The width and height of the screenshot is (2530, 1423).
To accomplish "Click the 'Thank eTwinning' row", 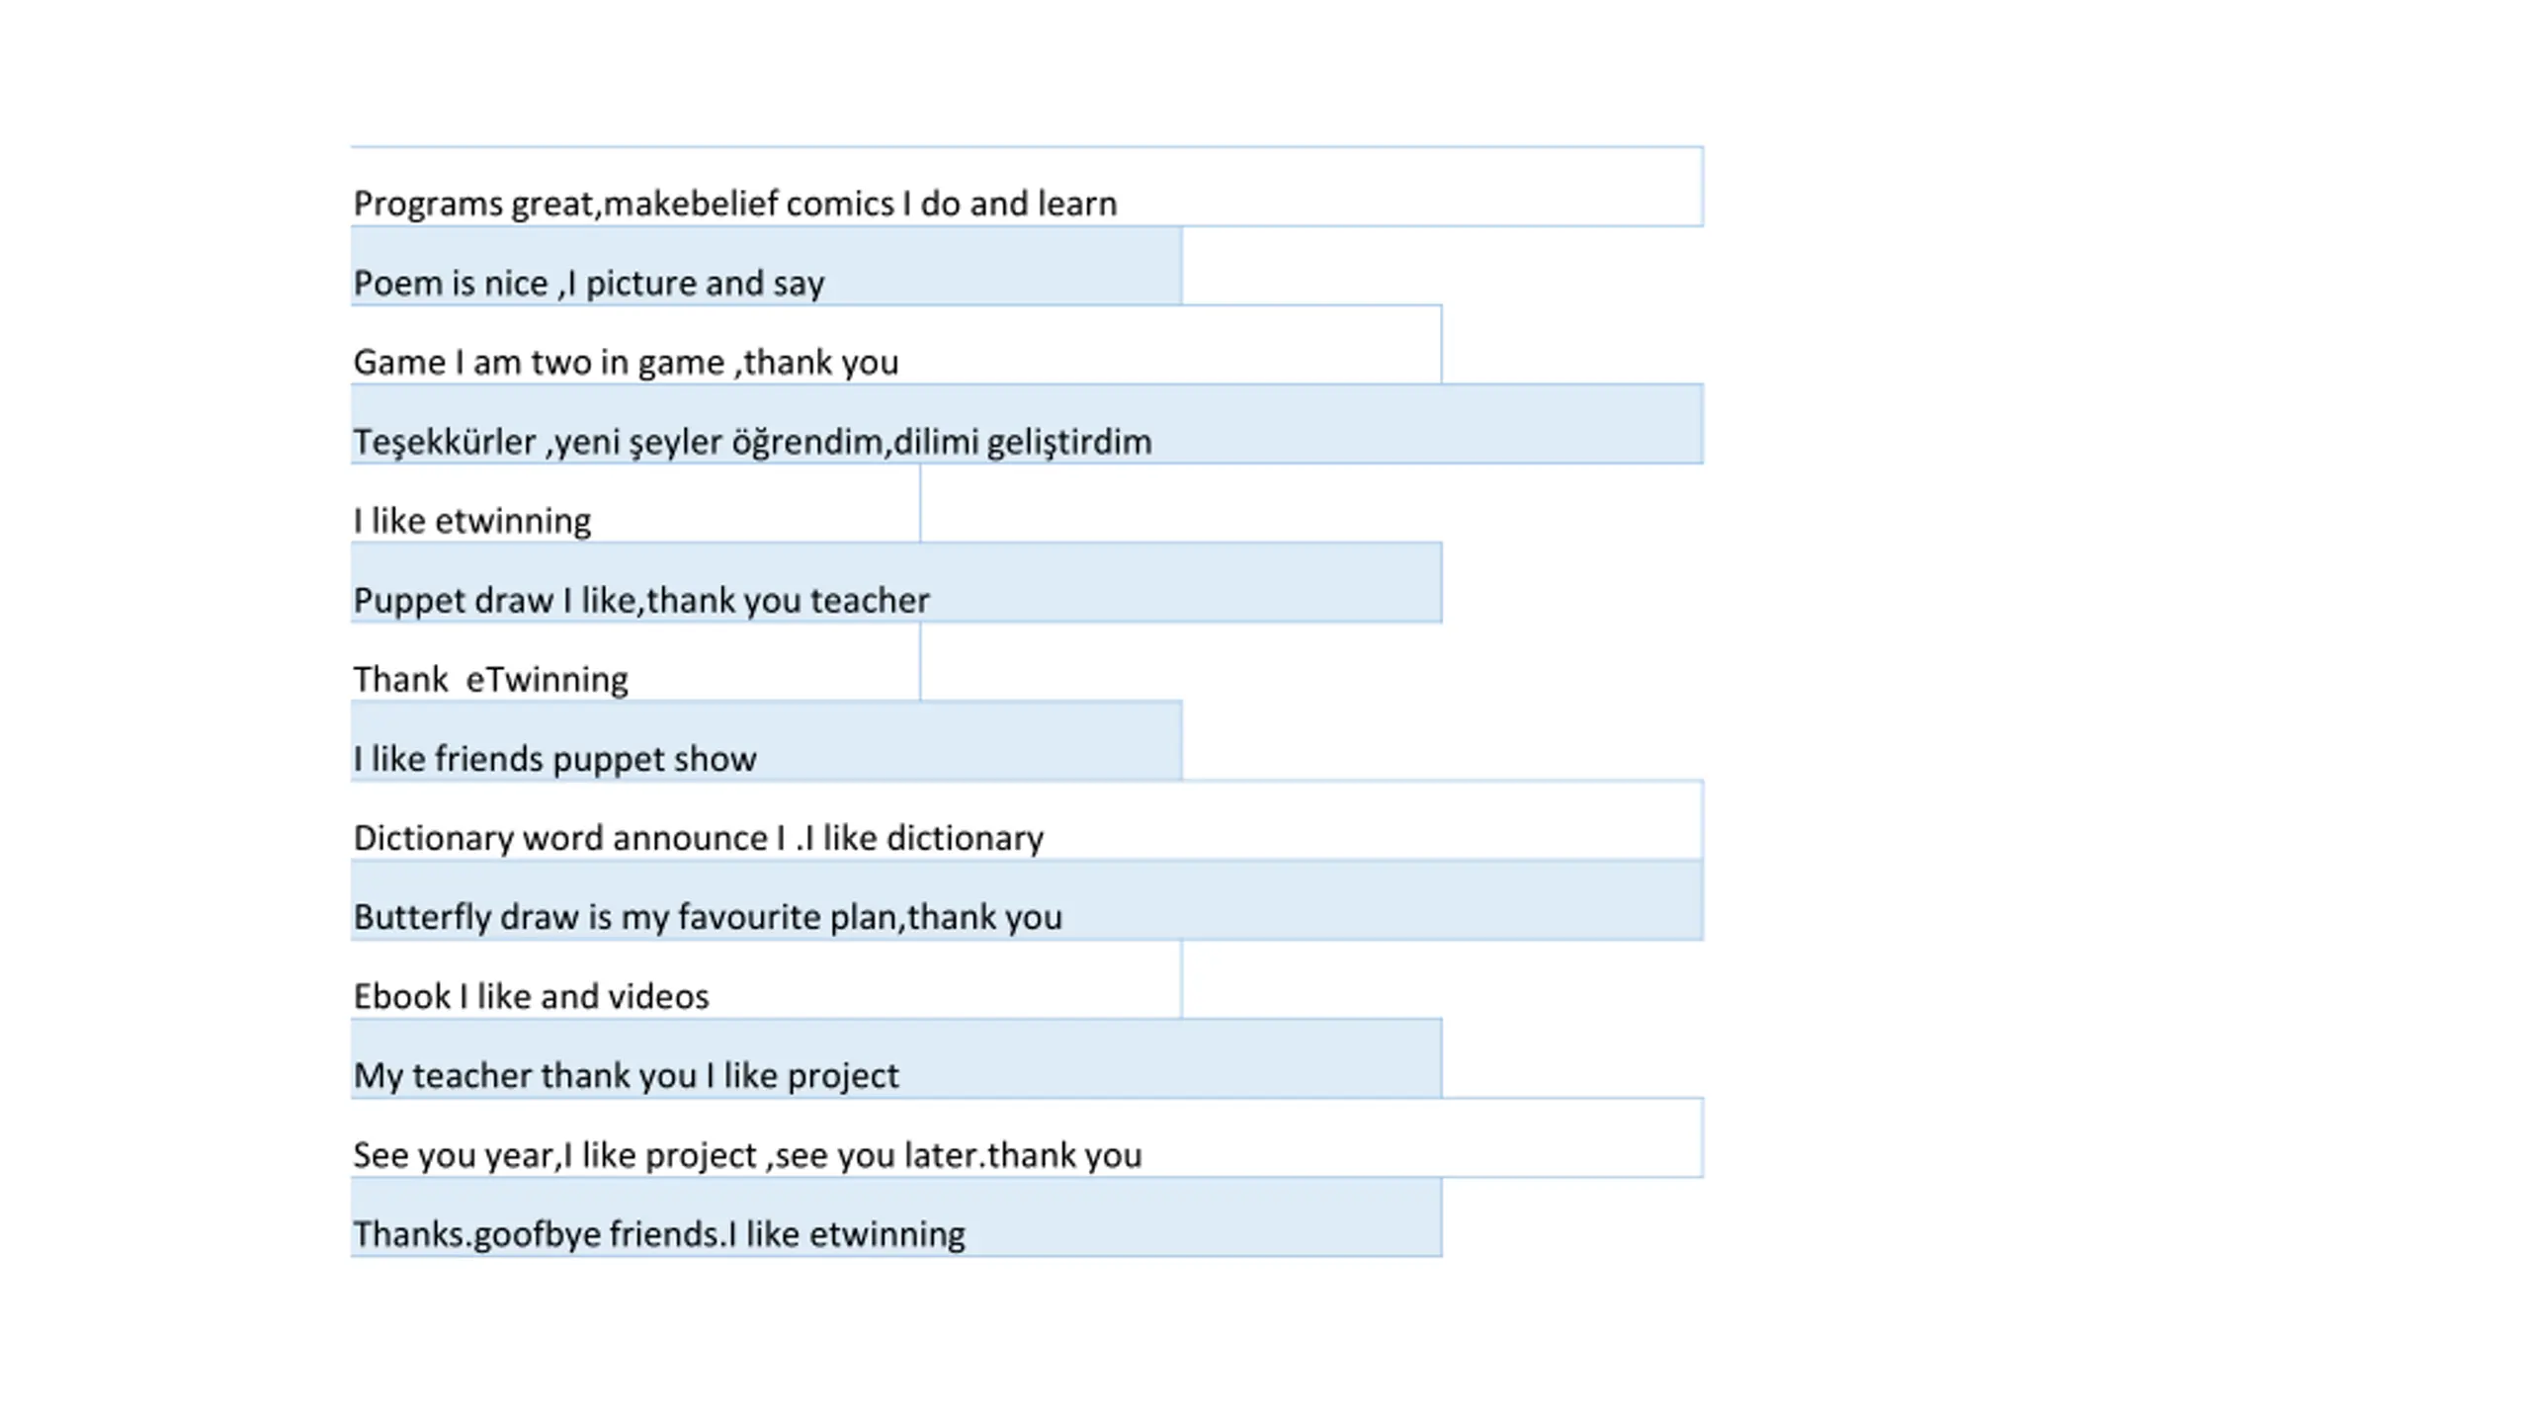I will pos(635,661).
